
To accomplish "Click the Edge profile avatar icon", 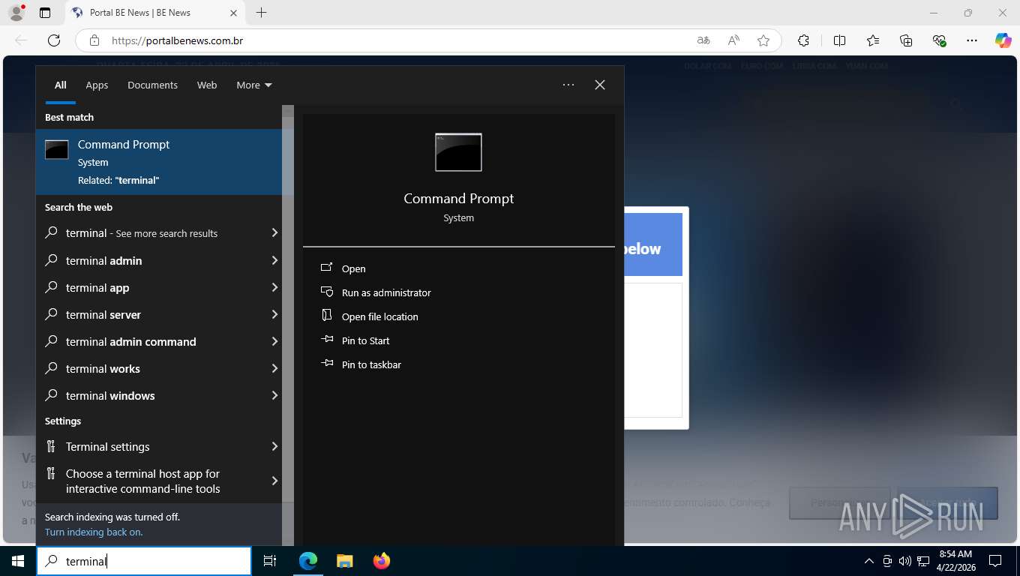I will (x=16, y=13).
